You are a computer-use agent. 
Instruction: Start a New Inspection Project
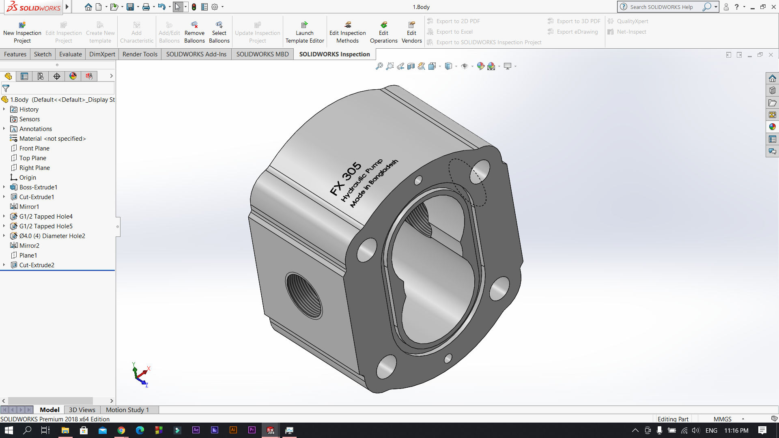point(22,32)
